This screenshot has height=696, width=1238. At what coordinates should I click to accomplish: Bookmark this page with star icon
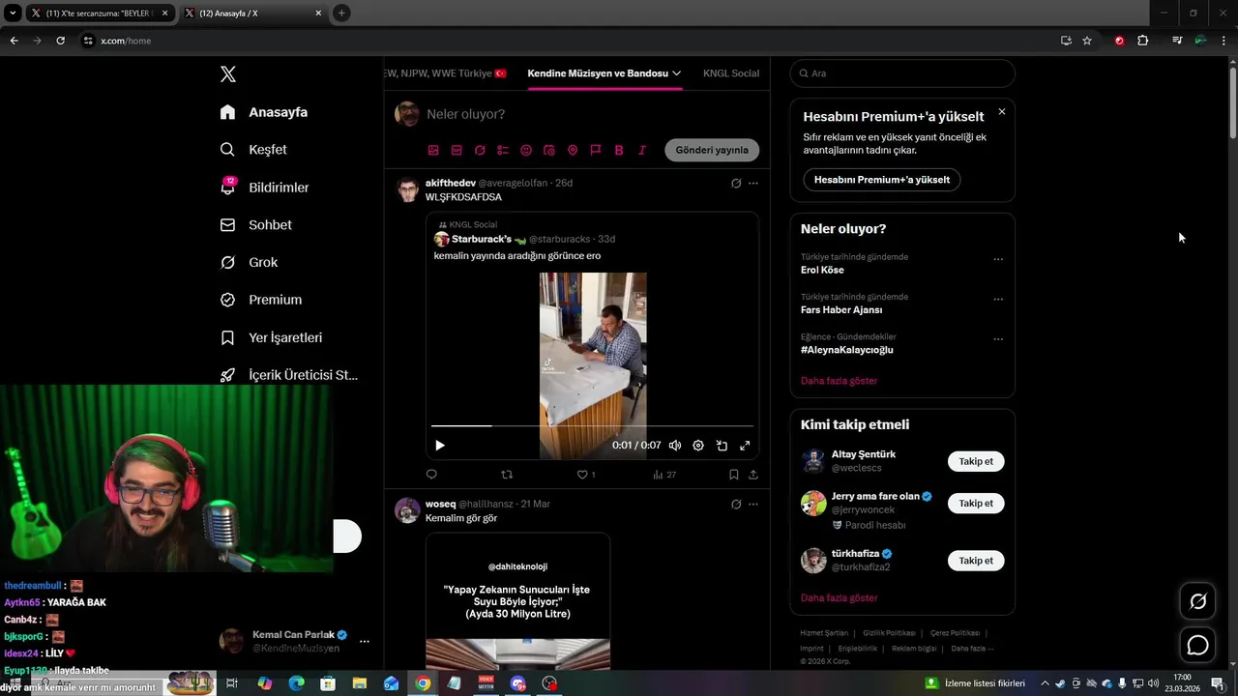coord(1087,41)
